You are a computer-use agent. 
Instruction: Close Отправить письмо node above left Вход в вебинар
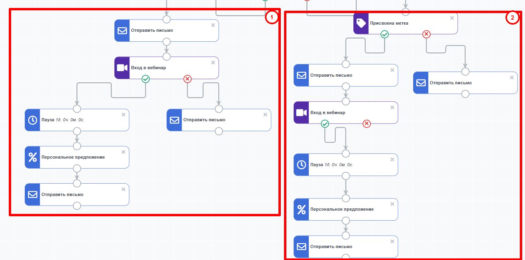(213, 25)
